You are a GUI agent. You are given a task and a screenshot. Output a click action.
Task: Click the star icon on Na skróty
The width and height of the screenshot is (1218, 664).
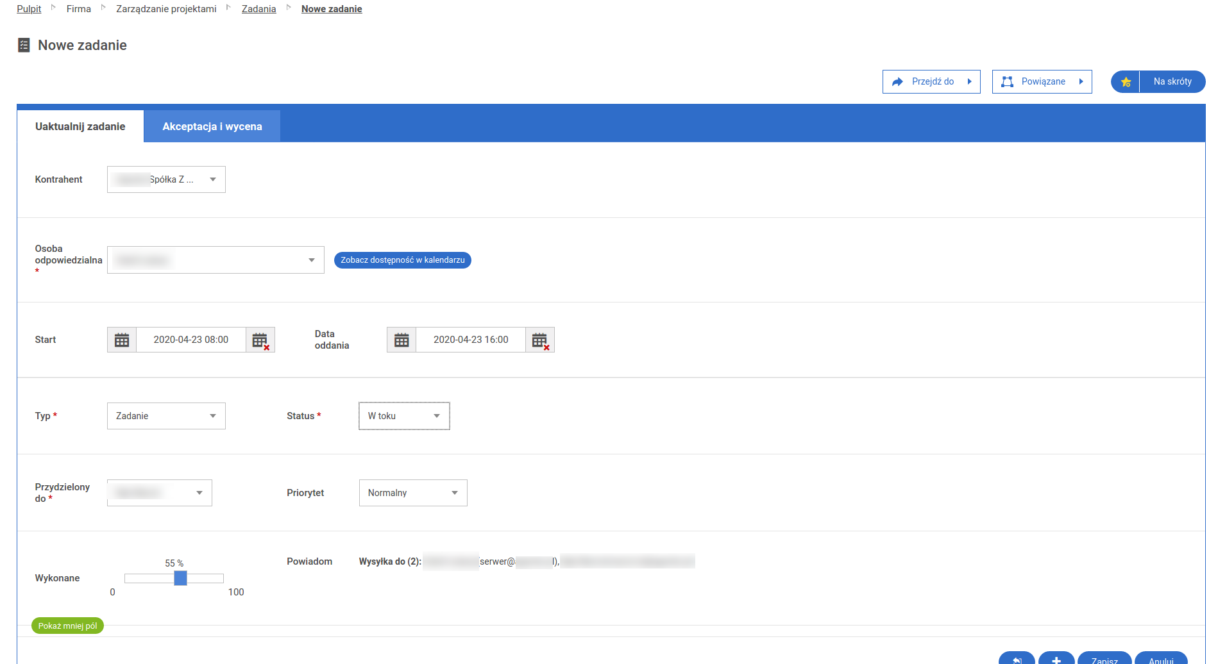(1126, 82)
